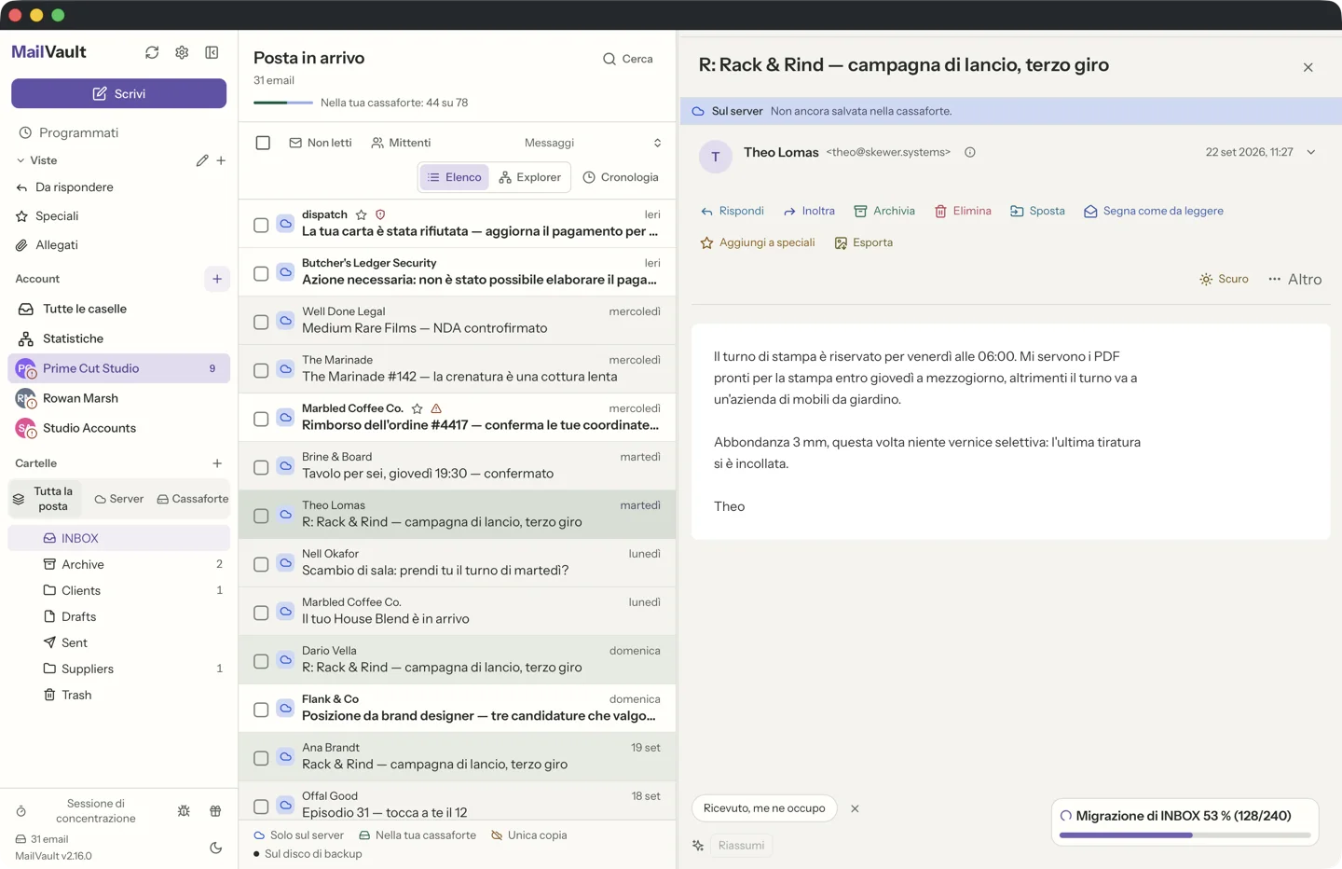Toggle the Scuro dark reading mode

(1224, 279)
